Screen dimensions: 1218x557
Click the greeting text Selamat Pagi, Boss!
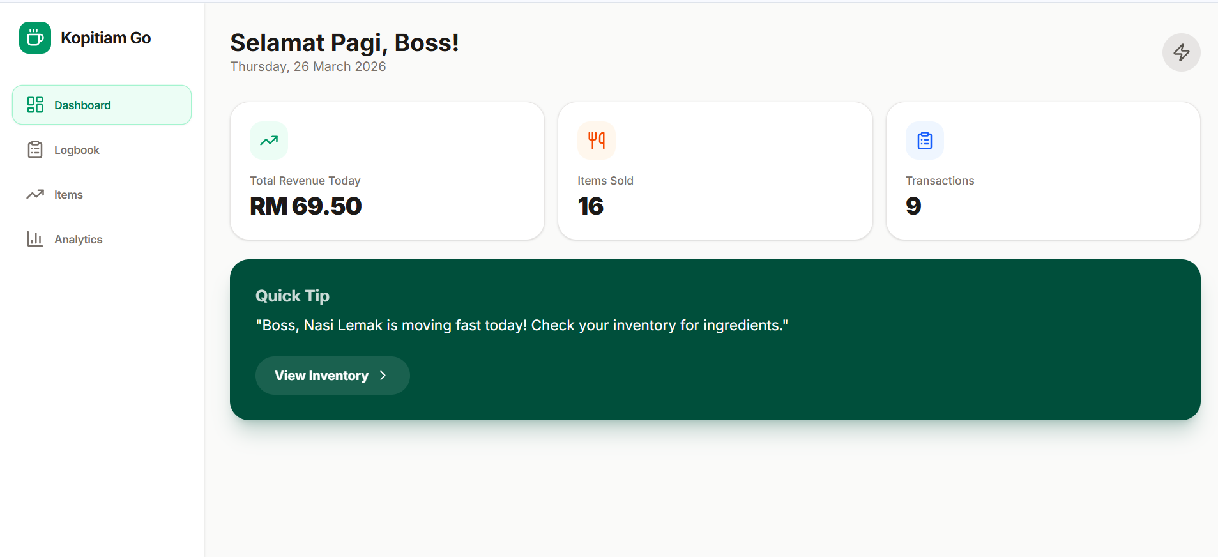pyautogui.click(x=344, y=42)
